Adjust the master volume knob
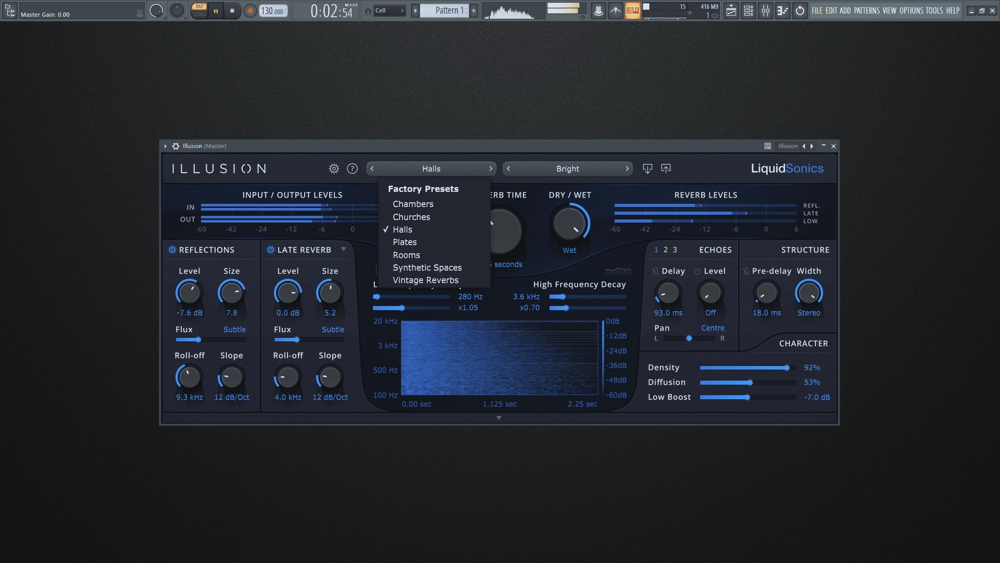This screenshot has height=563, width=1000. [x=156, y=10]
